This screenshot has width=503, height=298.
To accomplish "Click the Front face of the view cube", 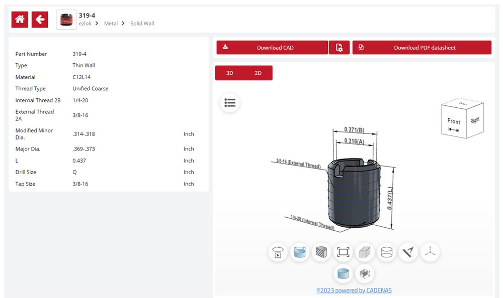I will click(x=454, y=123).
